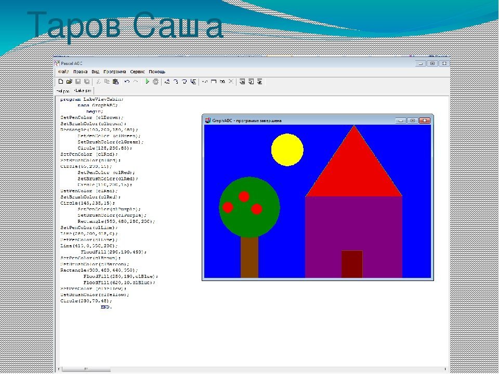Screen dimensions: 499x374
Task: Run the program with the green arrow
Action: 147,82
